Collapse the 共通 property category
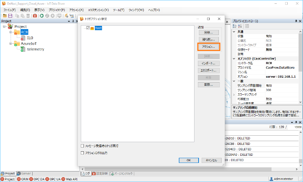The image size is (303, 182). pyautogui.click(x=234, y=32)
